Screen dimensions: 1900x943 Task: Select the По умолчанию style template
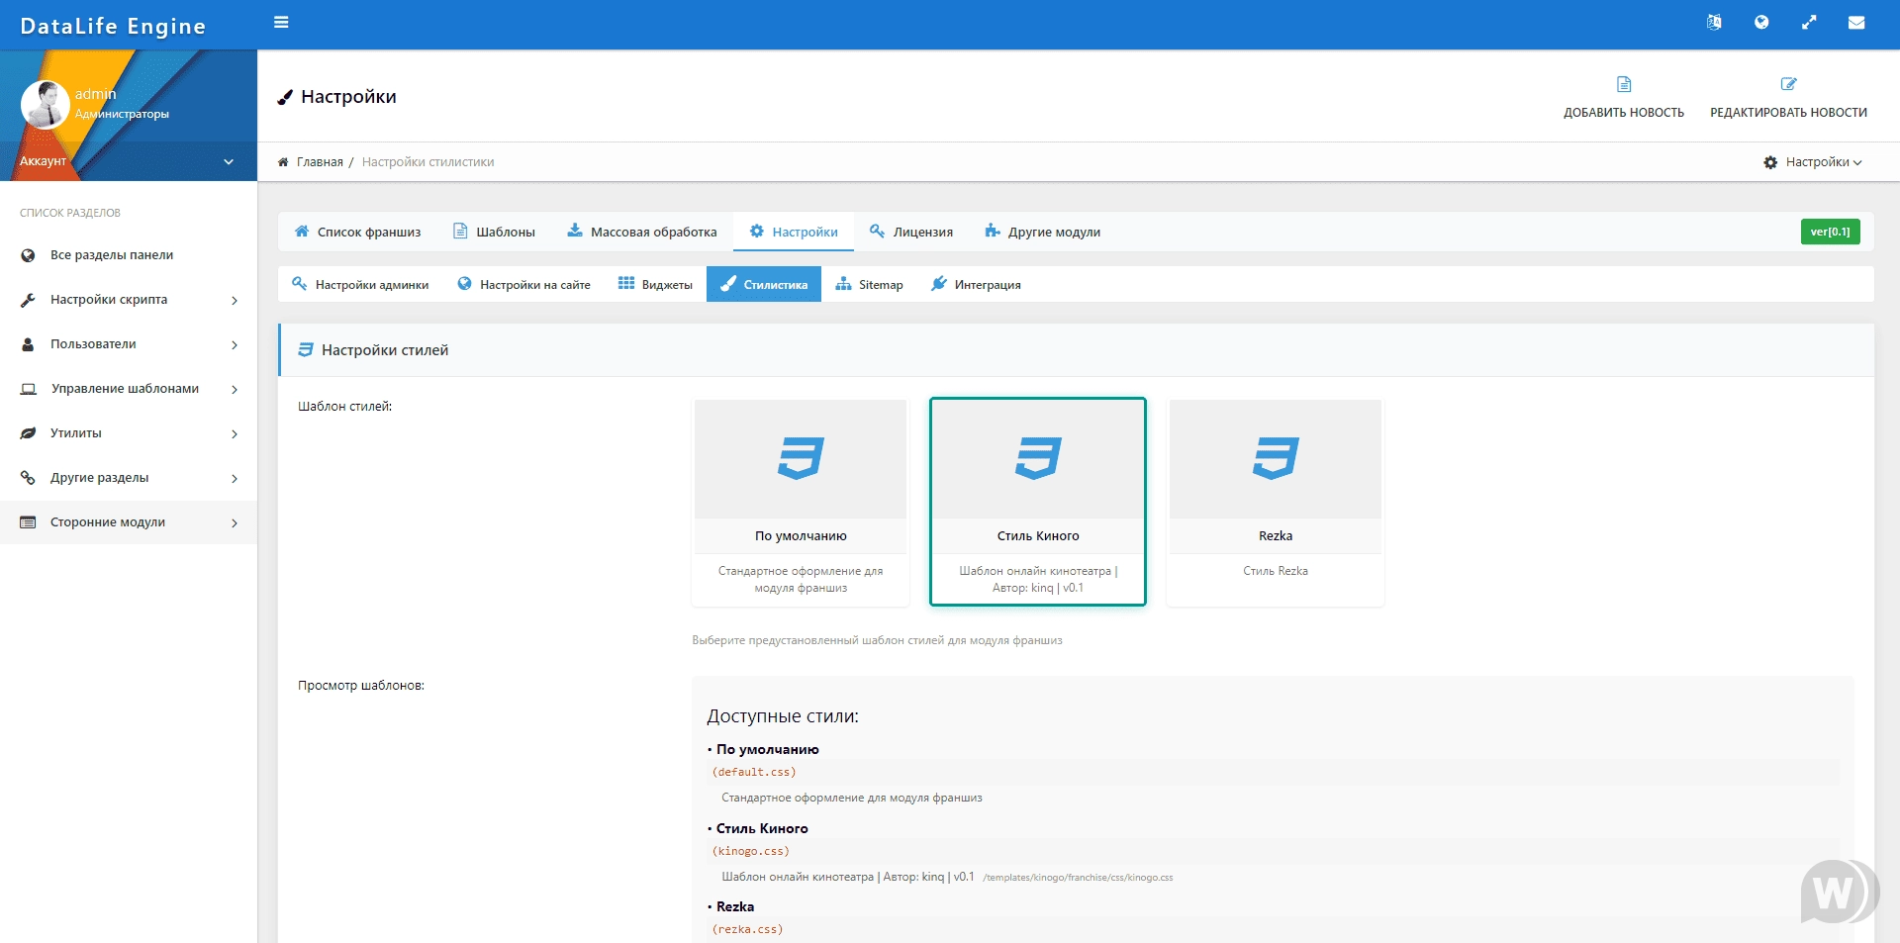tap(801, 502)
